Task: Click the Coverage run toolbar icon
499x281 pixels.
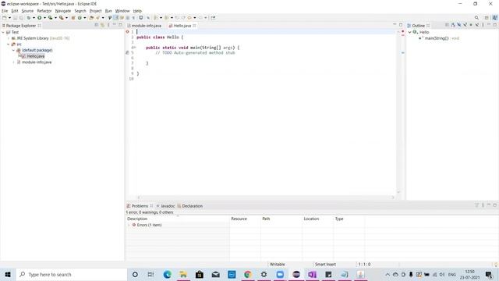Action: tap(50, 18)
